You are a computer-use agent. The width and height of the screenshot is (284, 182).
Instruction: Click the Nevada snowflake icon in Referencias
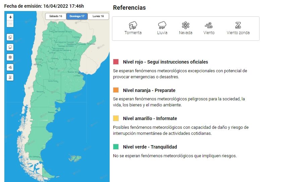(x=185, y=25)
